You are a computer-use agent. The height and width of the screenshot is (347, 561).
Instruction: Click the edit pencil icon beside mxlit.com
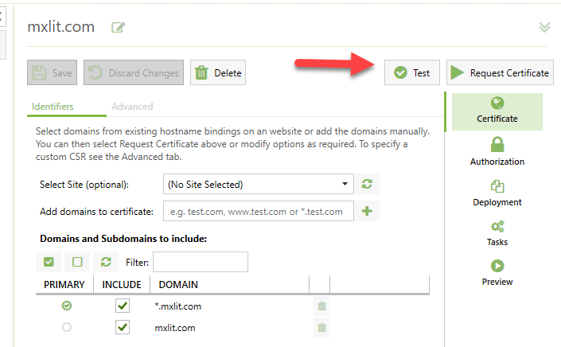(x=119, y=28)
